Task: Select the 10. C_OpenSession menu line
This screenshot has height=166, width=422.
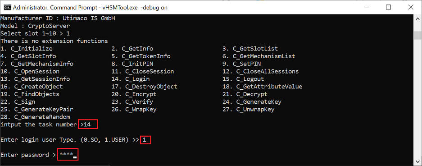Action: click(x=30, y=71)
